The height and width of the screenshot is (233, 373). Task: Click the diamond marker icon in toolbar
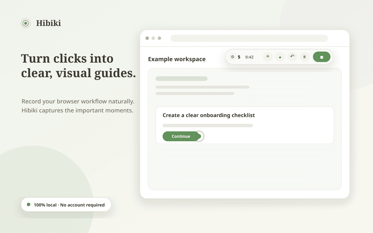point(280,57)
